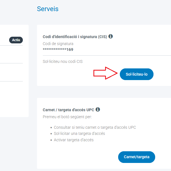Click the Actiu status badge
The height and width of the screenshot is (171, 171).
click(x=16, y=40)
